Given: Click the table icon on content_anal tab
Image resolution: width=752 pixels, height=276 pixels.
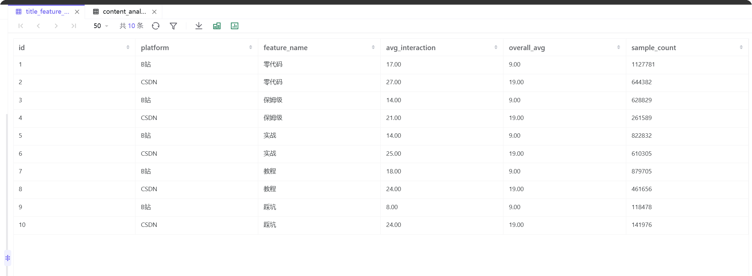Looking at the screenshot, I should [96, 12].
